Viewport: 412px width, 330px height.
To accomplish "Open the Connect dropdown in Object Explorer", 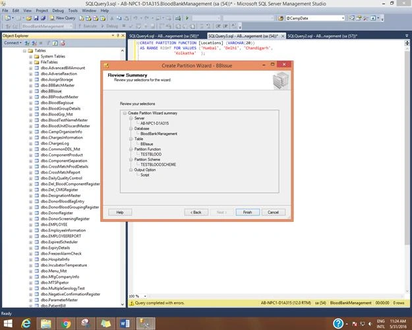I will 13,43.
